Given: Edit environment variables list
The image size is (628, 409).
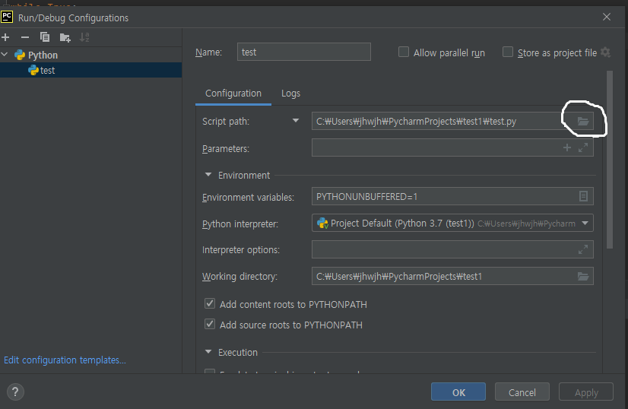Looking at the screenshot, I should click(583, 196).
